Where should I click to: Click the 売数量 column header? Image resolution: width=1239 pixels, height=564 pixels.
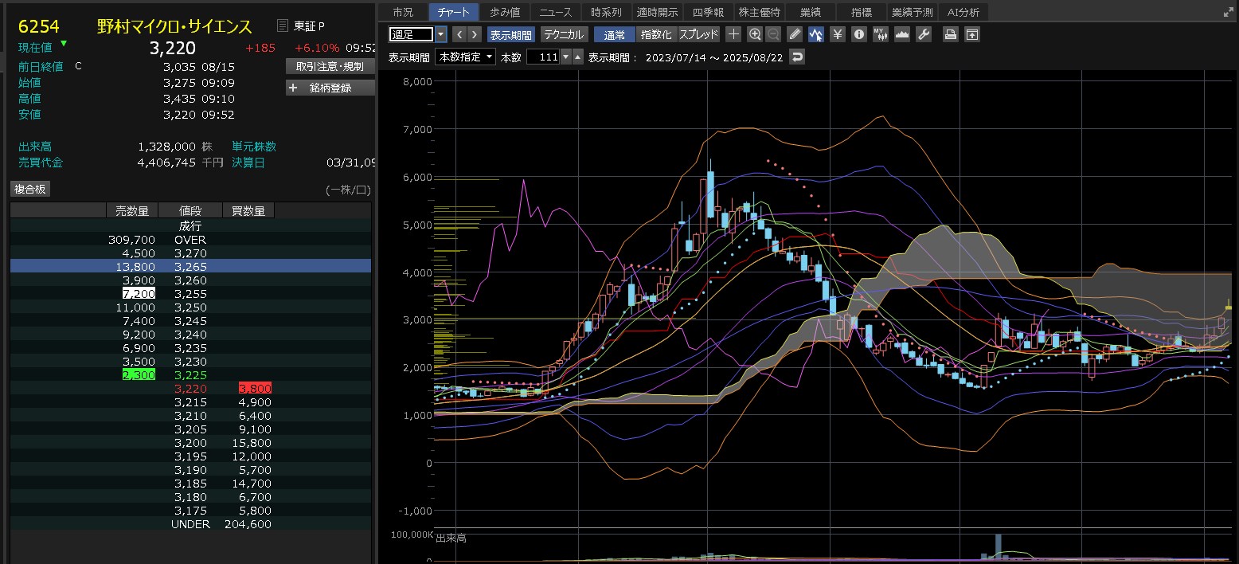pos(132,210)
